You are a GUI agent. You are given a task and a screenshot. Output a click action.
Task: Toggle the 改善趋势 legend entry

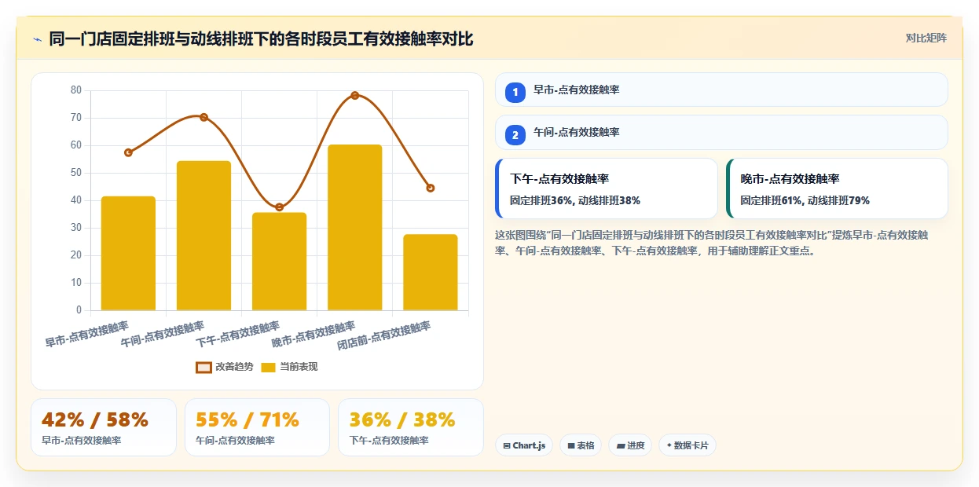225,367
